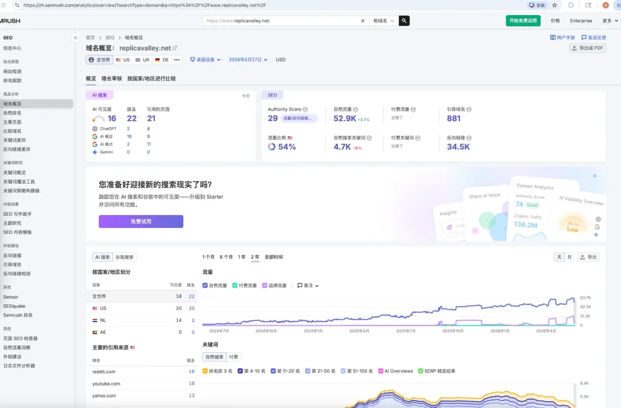Open paid traffic info icon
The height and width of the screenshot is (408, 621).
click(x=413, y=110)
